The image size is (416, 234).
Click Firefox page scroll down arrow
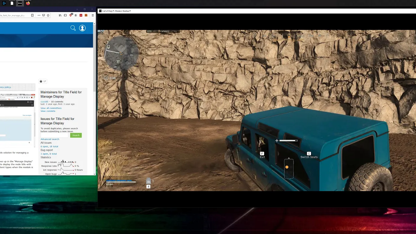pyautogui.click(x=95, y=174)
